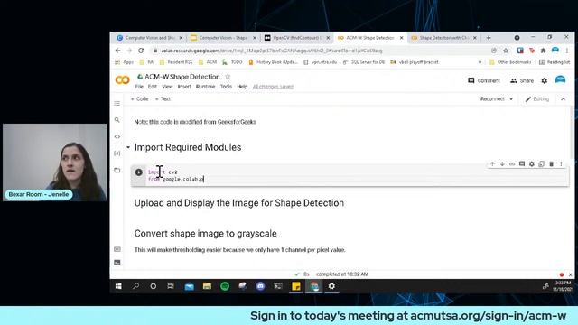Open the Other bookmarks folder
The width and height of the screenshot is (578, 325).
(510, 62)
